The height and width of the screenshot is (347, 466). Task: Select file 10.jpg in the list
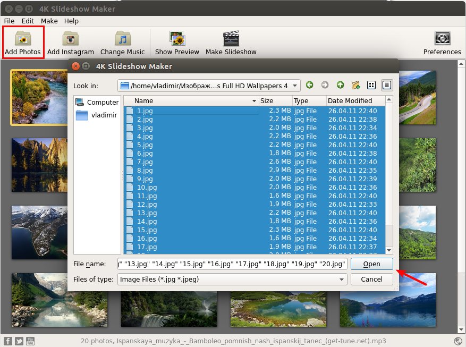pos(255,188)
